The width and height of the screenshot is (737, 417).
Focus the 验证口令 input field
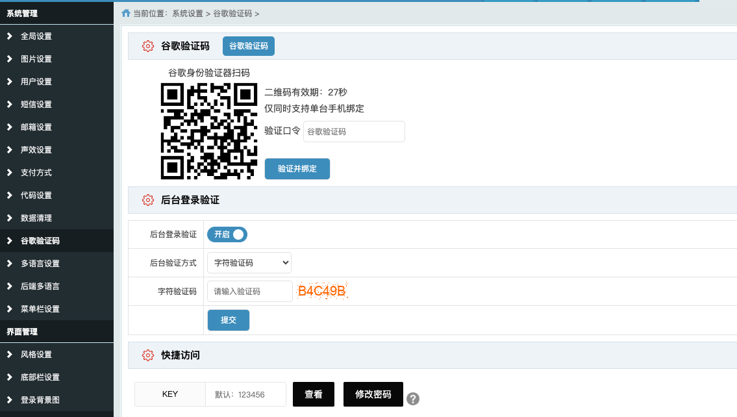click(354, 132)
